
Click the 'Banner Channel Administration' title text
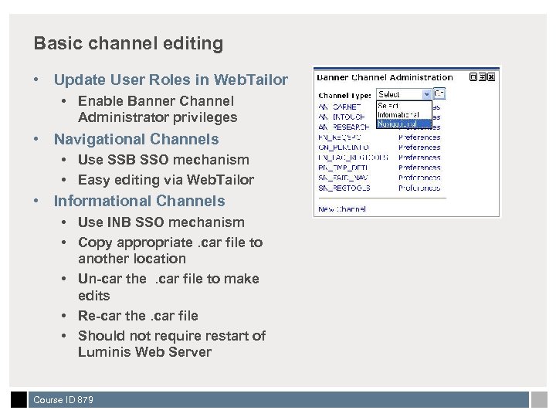[x=385, y=77]
